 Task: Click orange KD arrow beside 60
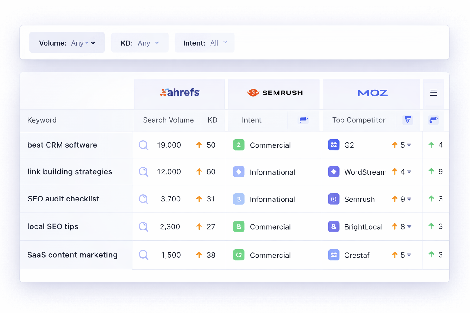point(199,171)
